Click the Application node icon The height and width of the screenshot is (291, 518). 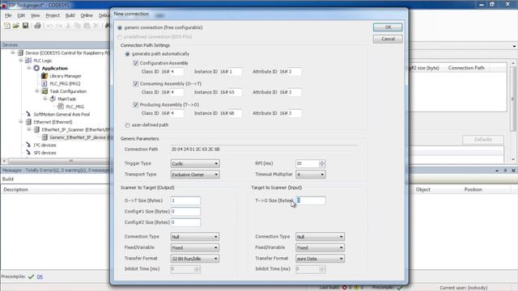(36, 68)
